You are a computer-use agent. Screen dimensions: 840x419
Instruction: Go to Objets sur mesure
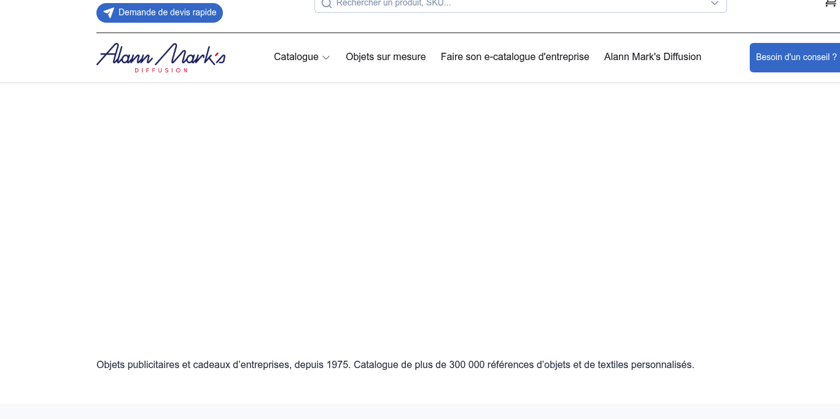pyautogui.click(x=386, y=57)
